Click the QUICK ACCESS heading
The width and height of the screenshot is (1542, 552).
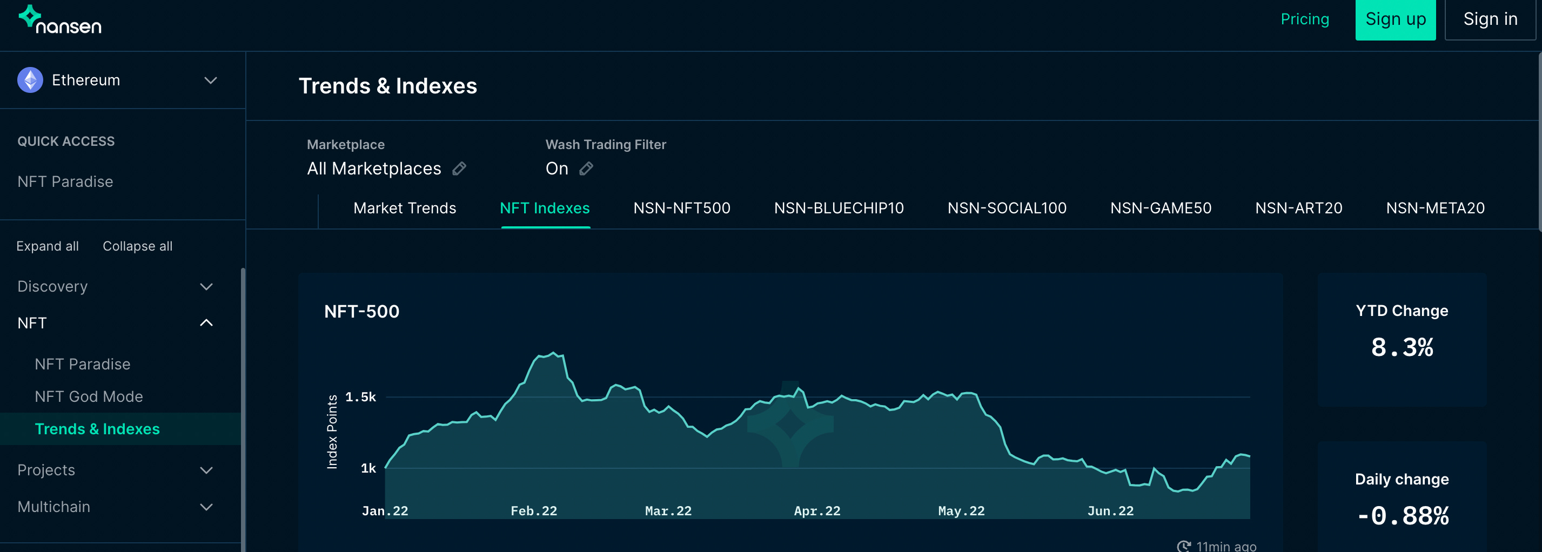66,142
